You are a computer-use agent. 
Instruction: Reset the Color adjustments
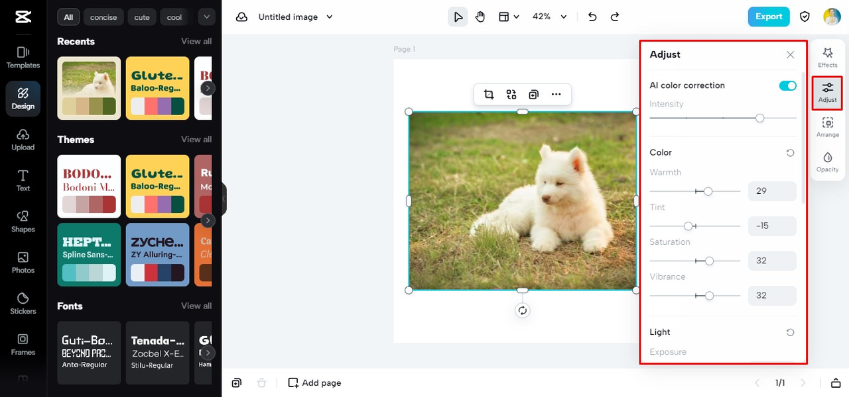pos(790,153)
